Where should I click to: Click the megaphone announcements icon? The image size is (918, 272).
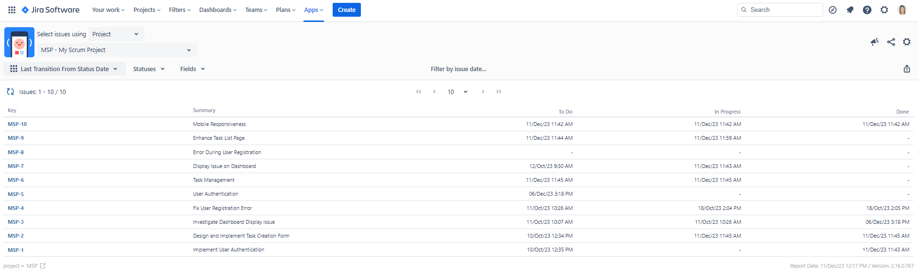[874, 42]
